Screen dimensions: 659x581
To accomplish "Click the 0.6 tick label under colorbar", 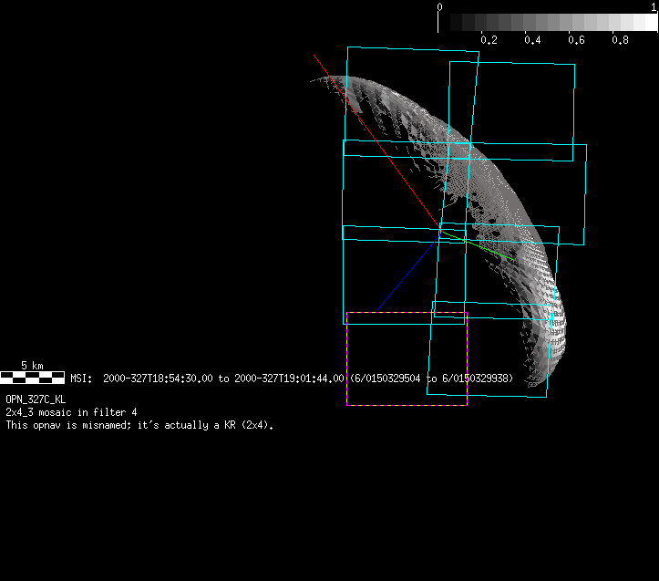I will (576, 40).
